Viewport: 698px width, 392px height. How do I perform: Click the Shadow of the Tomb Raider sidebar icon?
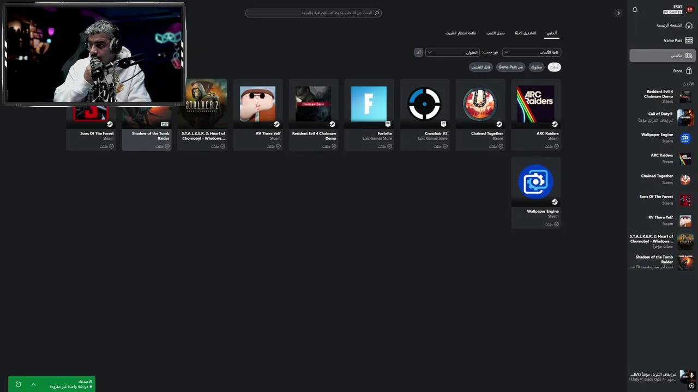tap(685, 262)
